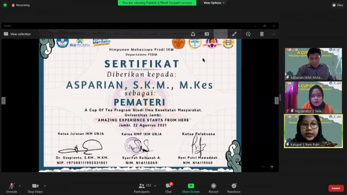Open the Reactions menu
347x195 pixels.
coord(234,188)
